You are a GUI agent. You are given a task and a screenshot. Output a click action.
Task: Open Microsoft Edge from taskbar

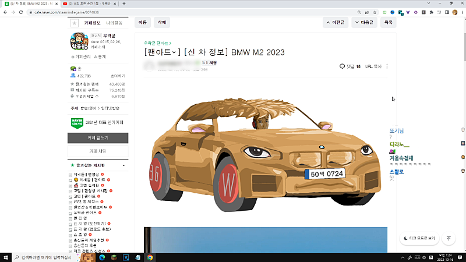103,257
